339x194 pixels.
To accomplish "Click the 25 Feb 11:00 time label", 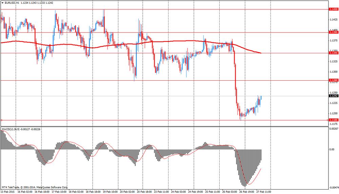I will click(x=213, y=192).
